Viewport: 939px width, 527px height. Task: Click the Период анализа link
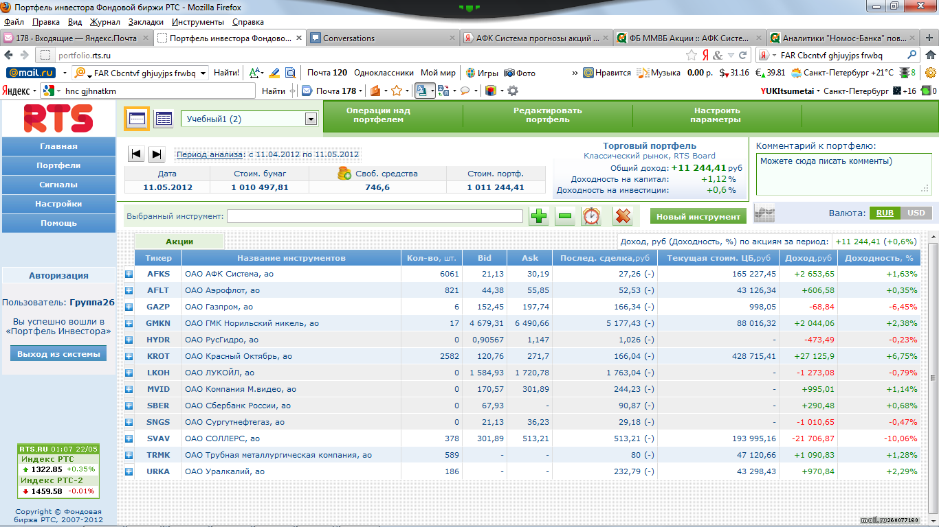tap(210, 154)
